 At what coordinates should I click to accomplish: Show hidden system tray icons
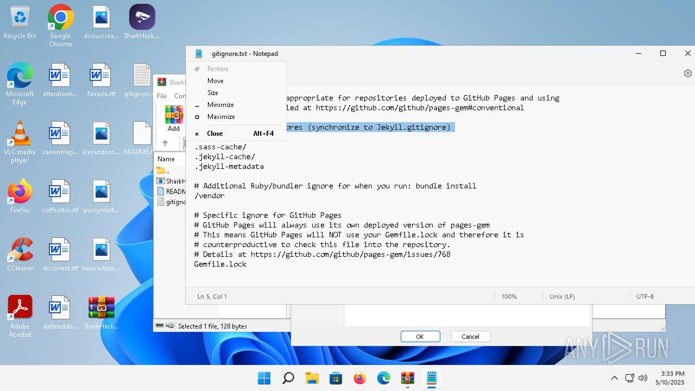[615, 378]
